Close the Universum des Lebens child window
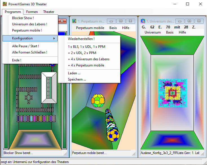 point(199,21)
